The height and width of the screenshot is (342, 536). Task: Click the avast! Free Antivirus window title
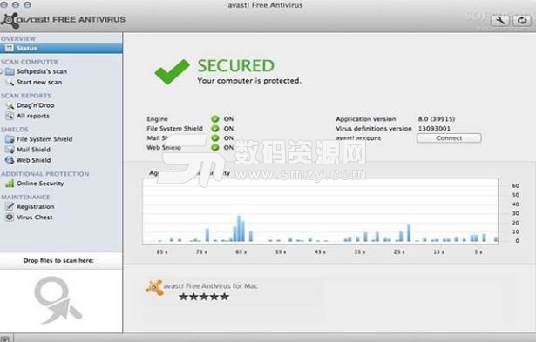click(265, 5)
